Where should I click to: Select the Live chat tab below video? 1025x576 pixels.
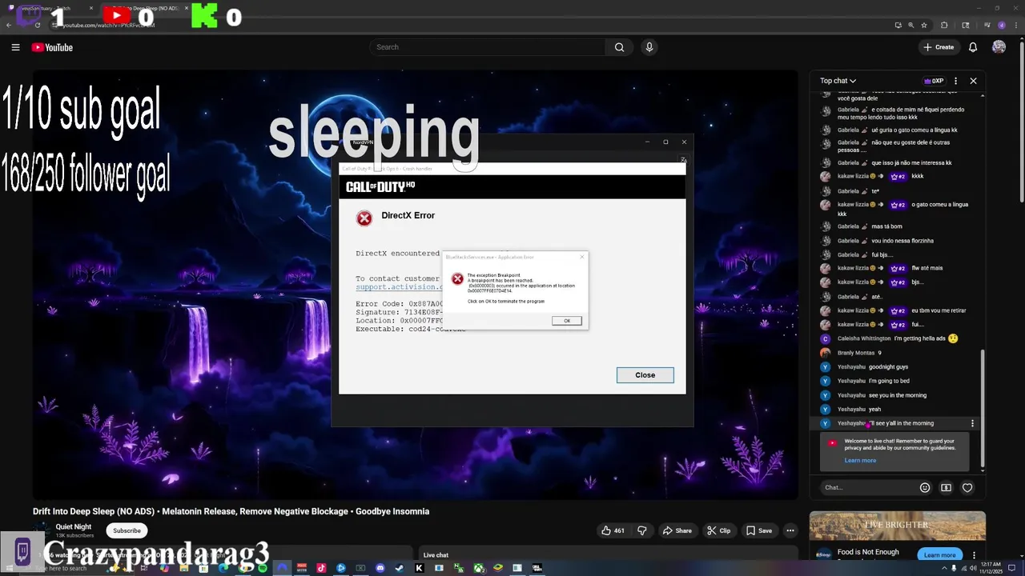tap(436, 555)
